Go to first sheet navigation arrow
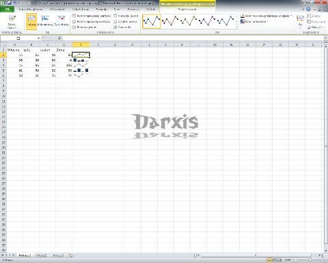328x263 pixels. click(x=3, y=255)
